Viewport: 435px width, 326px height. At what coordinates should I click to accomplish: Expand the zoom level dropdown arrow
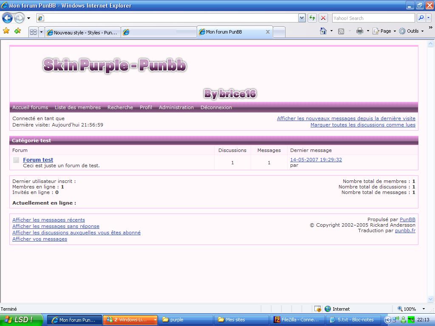(x=424, y=309)
